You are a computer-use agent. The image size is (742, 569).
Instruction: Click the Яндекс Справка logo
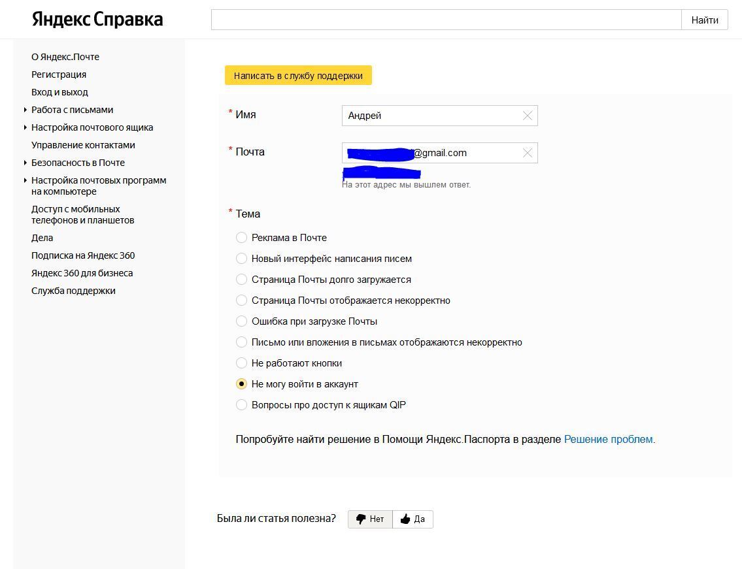[x=97, y=20]
